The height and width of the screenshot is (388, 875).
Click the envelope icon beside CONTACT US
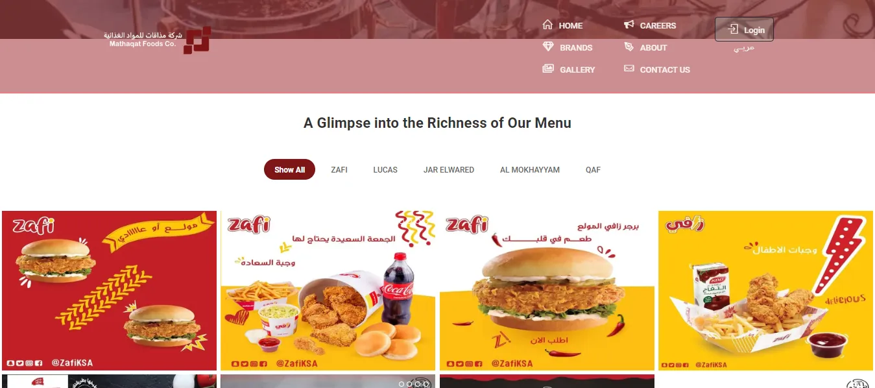click(629, 69)
